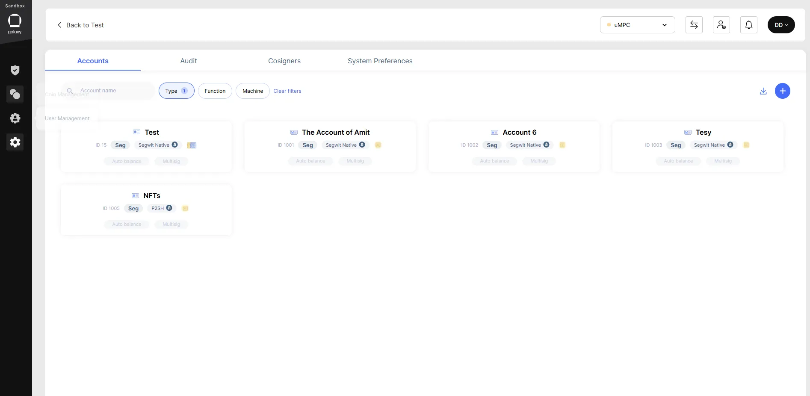Click the ID 1001 label
The height and width of the screenshot is (396, 810).
[x=286, y=145]
